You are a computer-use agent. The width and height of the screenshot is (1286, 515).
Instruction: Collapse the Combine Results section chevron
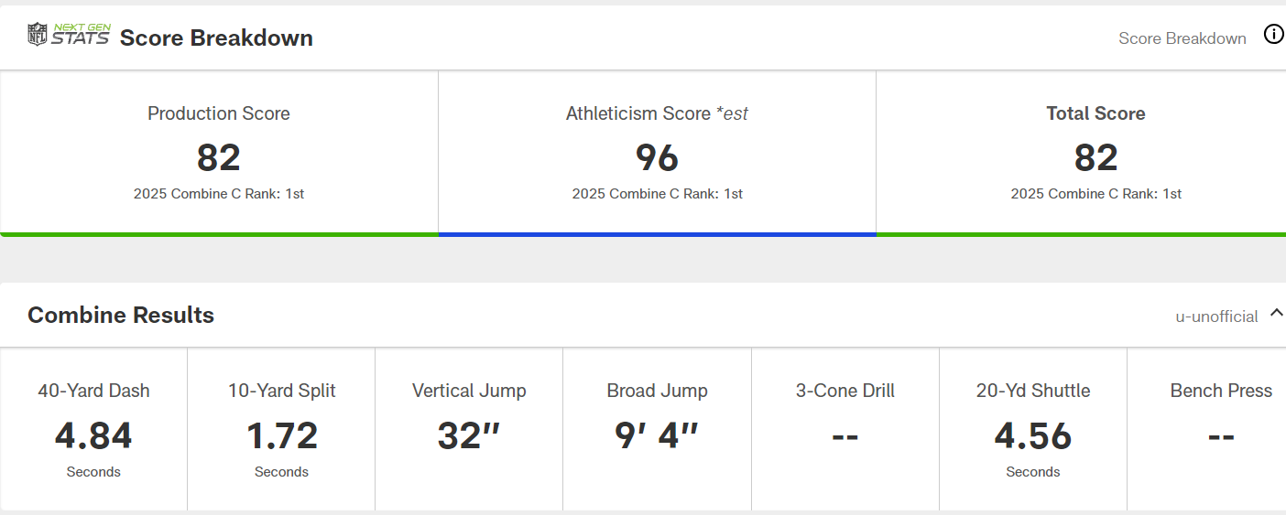pyautogui.click(x=1276, y=314)
